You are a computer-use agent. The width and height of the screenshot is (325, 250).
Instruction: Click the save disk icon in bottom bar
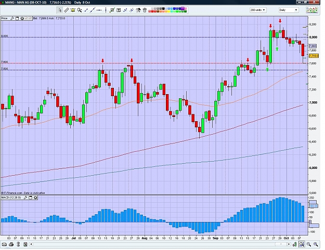[x=25, y=244]
